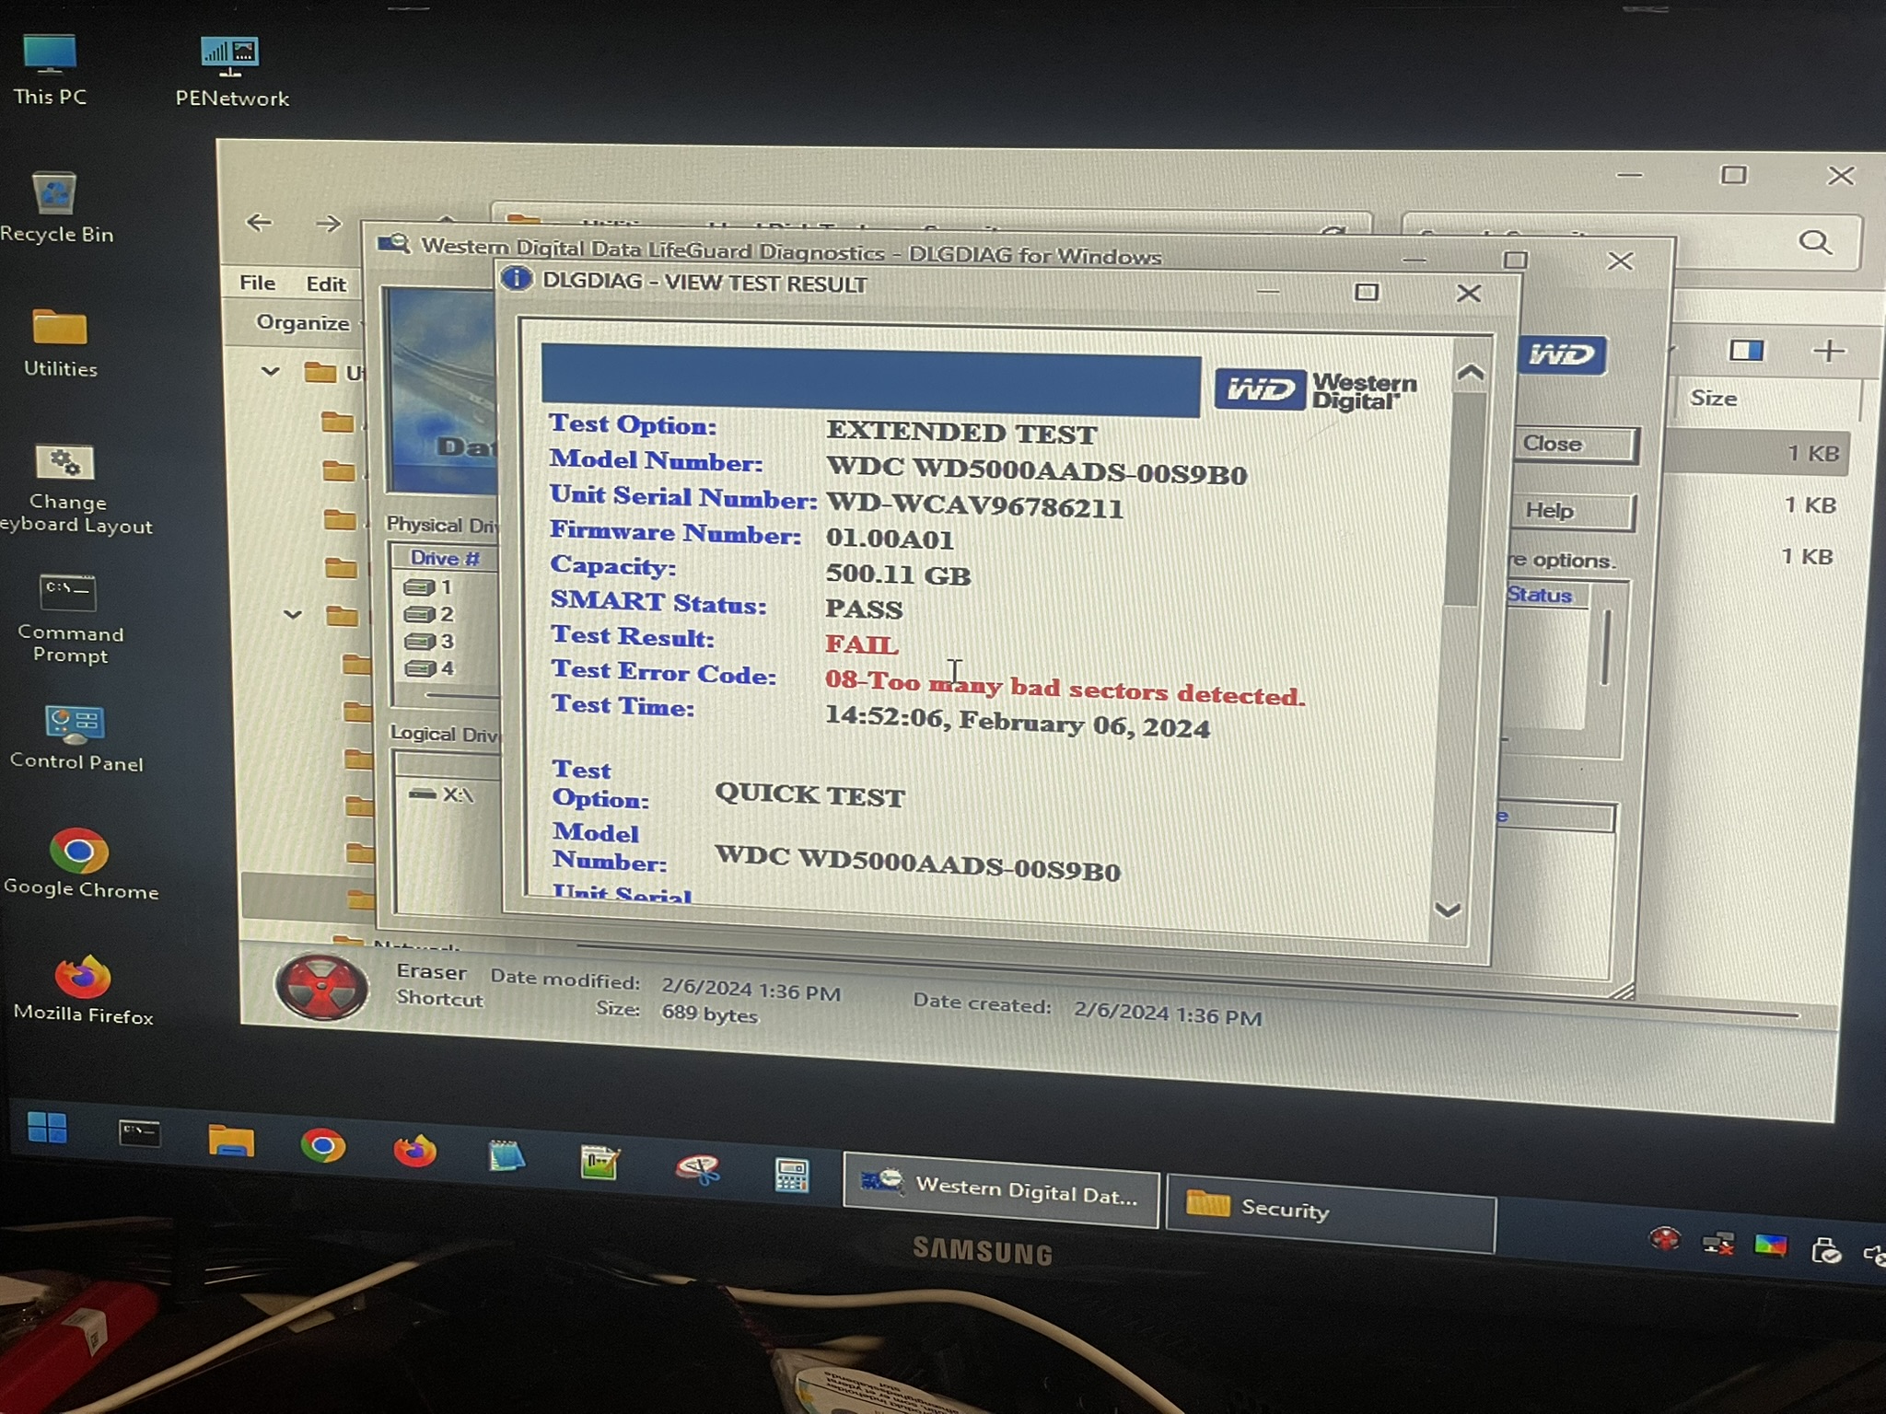Open the Utilities folder on desktop
This screenshot has height=1414, width=1886.
click(x=60, y=342)
